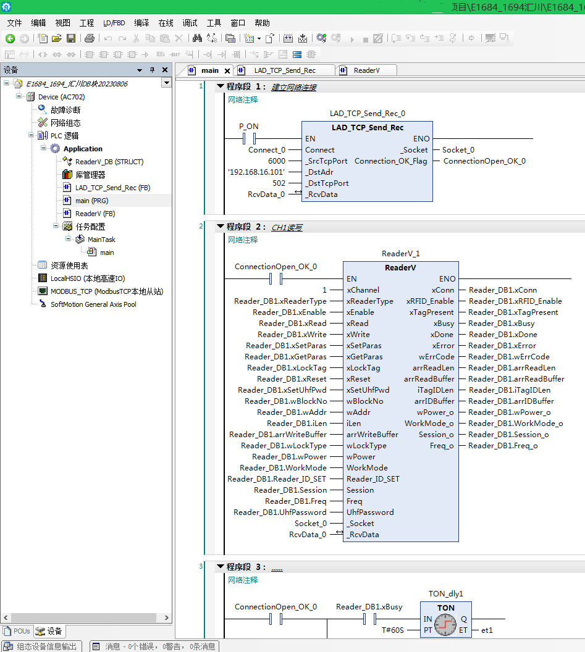Open the 编译 menu
The width and height of the screenshot is (585, 652).
[141, 23]
